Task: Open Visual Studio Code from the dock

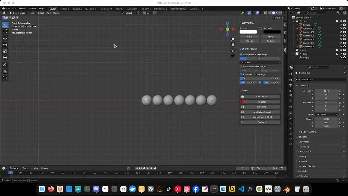Action: (x=241, y=189)
